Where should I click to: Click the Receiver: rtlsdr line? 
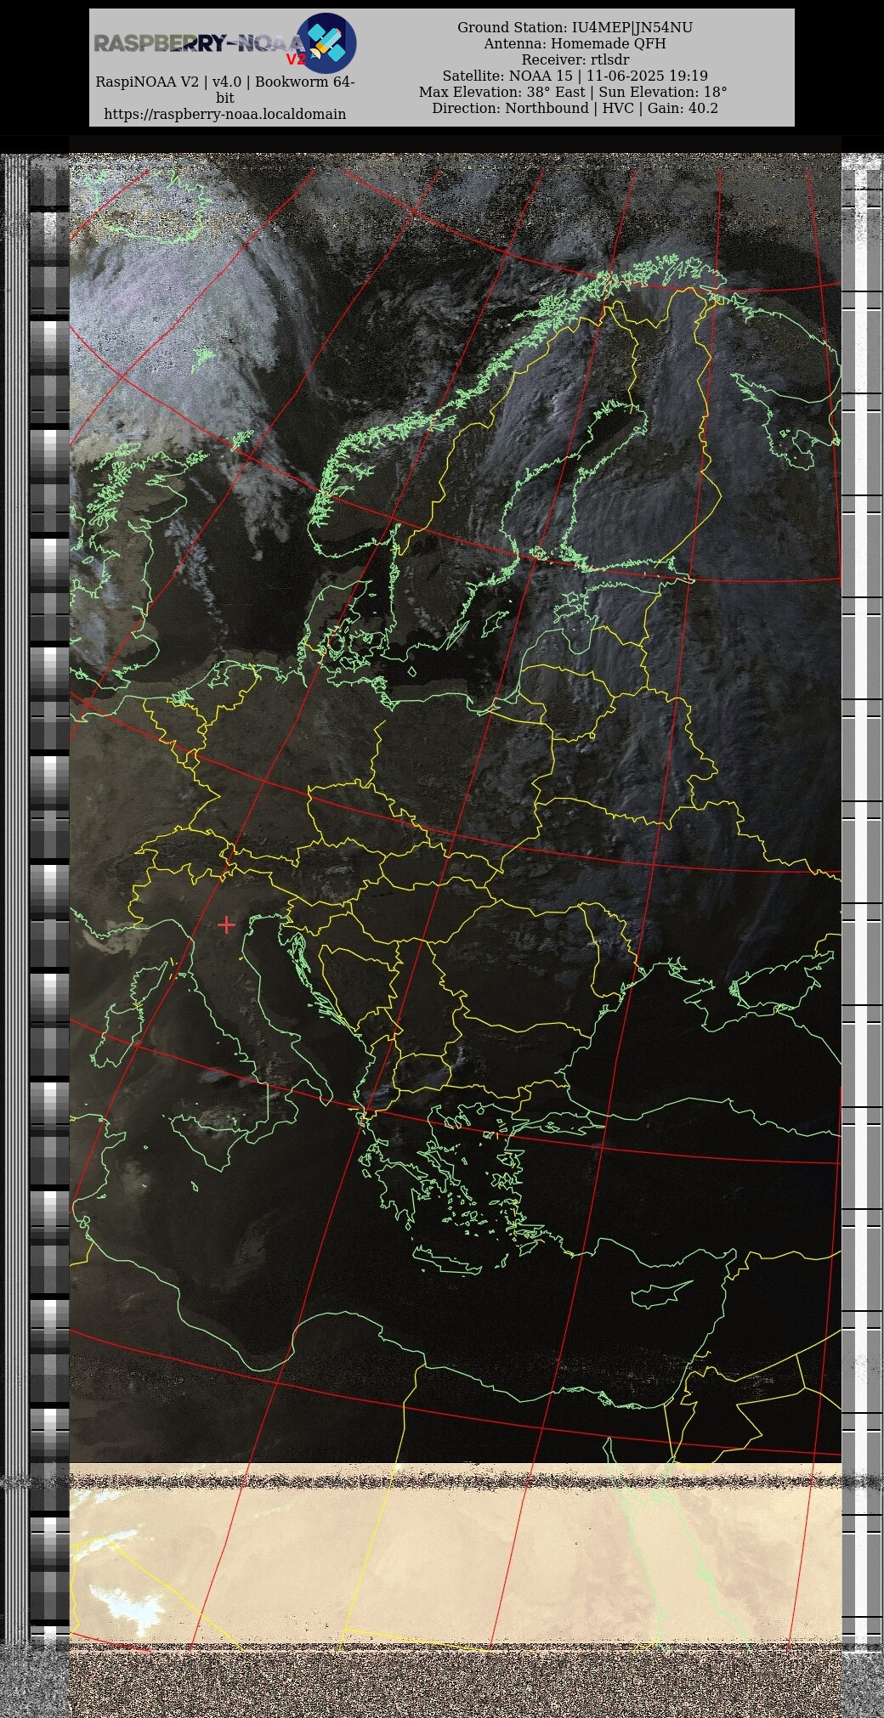[x=575, y=60]
